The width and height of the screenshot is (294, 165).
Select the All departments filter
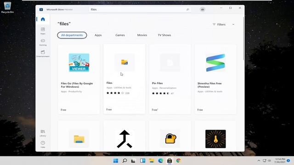coord(72,35)
